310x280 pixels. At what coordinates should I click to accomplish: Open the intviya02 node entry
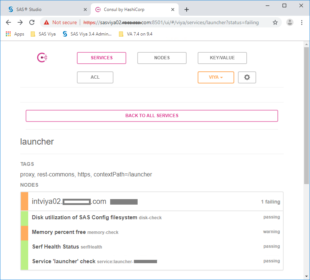point(152,201)
